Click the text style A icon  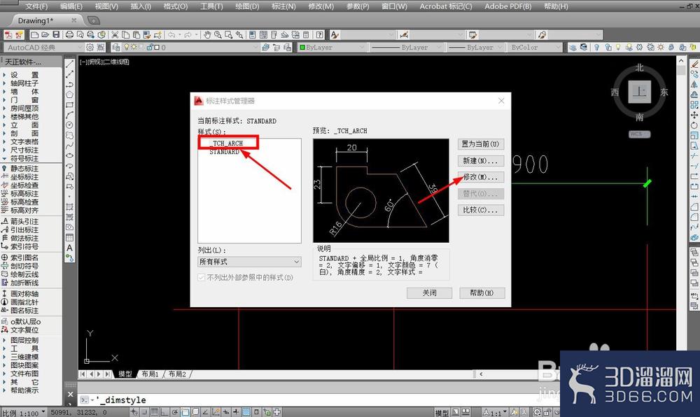point(335,35)
